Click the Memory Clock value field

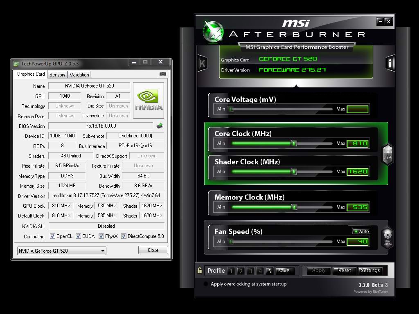358,207
